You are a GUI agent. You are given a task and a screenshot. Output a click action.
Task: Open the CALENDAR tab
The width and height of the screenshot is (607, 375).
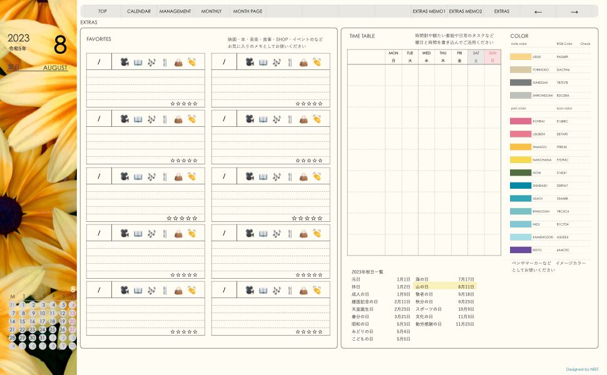(x=139, y=11)
